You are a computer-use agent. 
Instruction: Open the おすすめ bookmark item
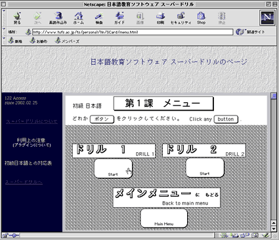pos(39,41)
